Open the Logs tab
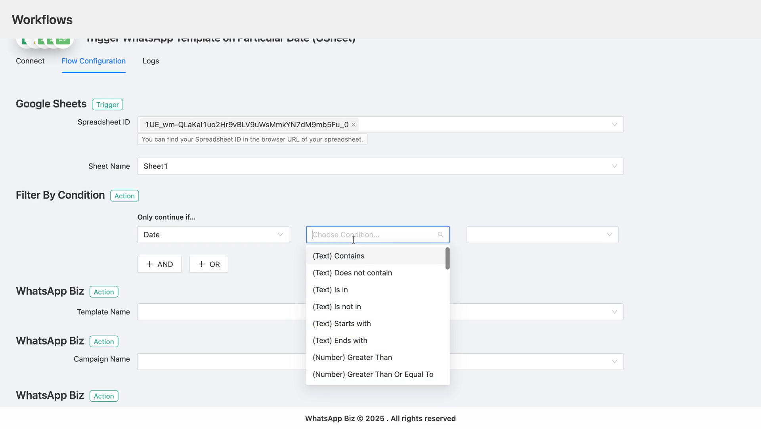 click(x=151, y=61)
